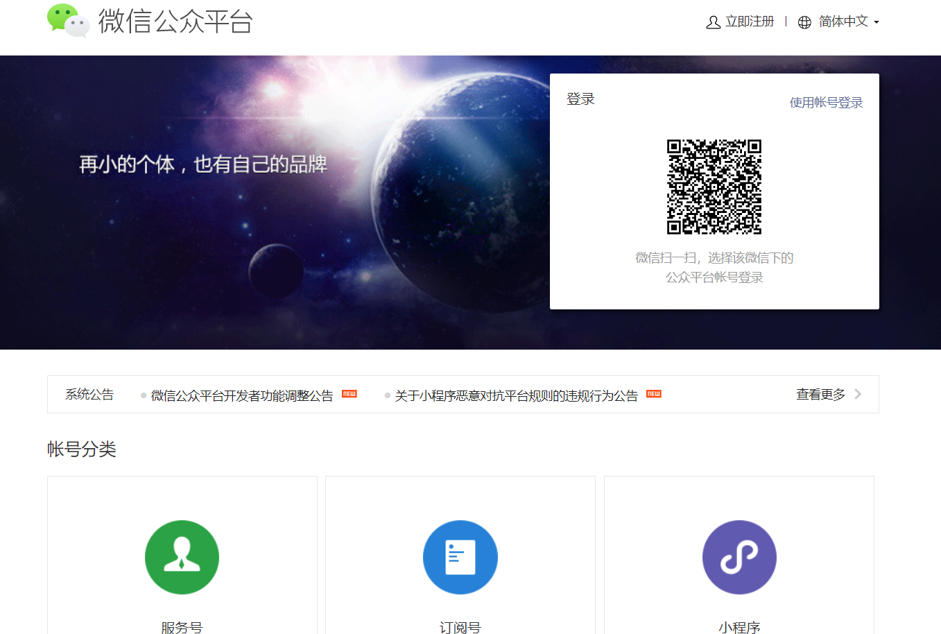Click the dropdown arrow next to 简体中文
Screen dimensions: 941x634
[x=877, y=22]
